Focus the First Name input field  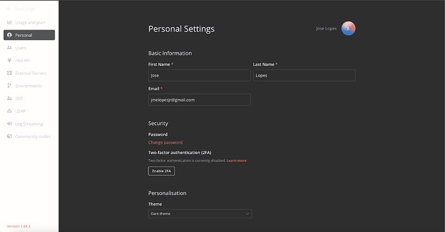[x=199, y=75]
